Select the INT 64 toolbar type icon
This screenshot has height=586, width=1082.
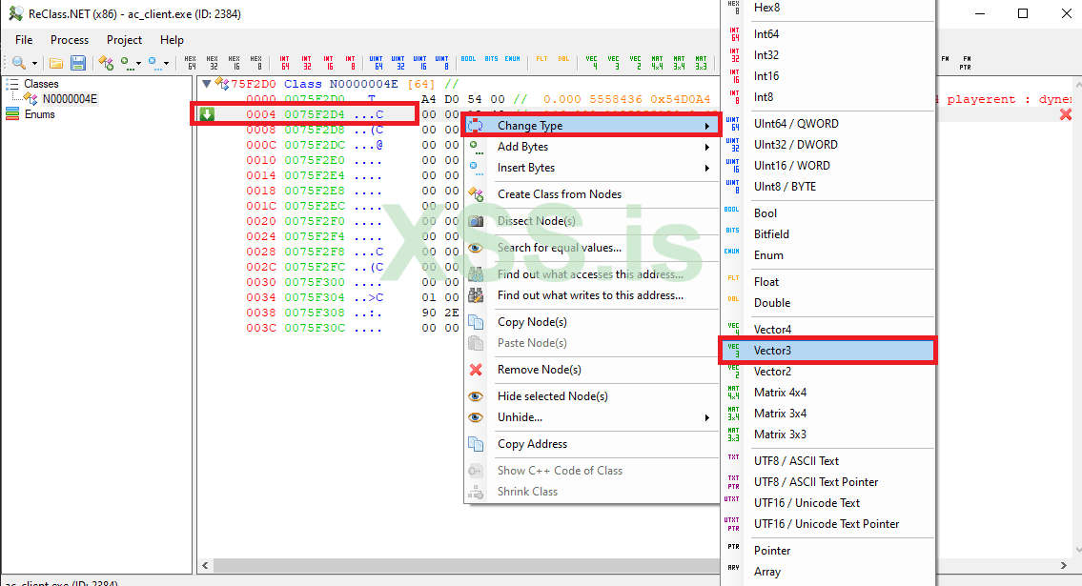pyautogui.click(x=284, y=63)
